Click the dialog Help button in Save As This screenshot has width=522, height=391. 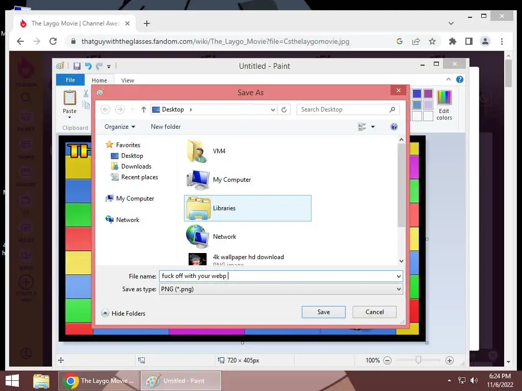pyautogui.click(x=394, y=127)
